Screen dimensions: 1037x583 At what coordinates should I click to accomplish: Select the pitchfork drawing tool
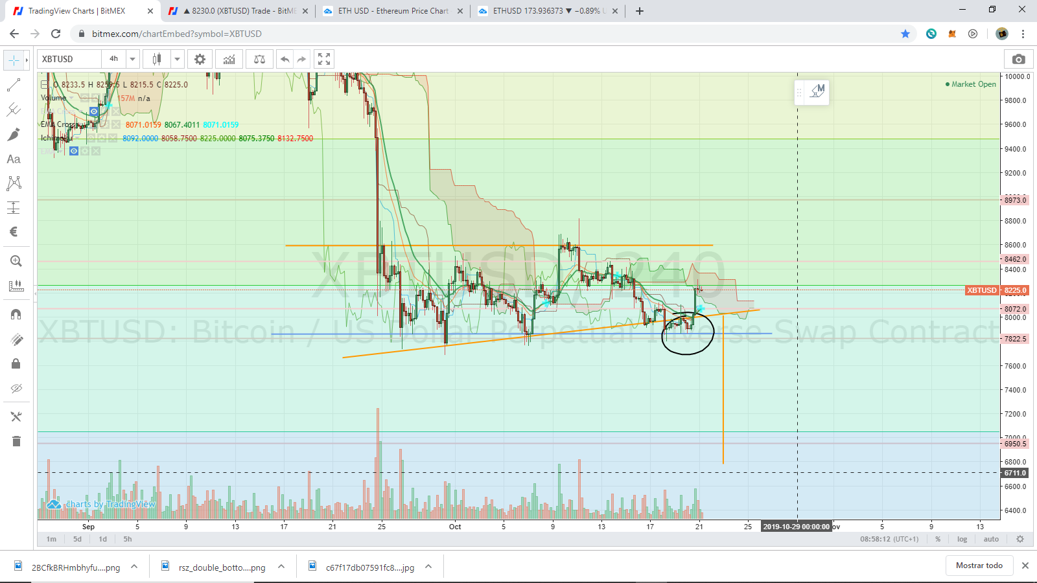[x=14, y=109]
